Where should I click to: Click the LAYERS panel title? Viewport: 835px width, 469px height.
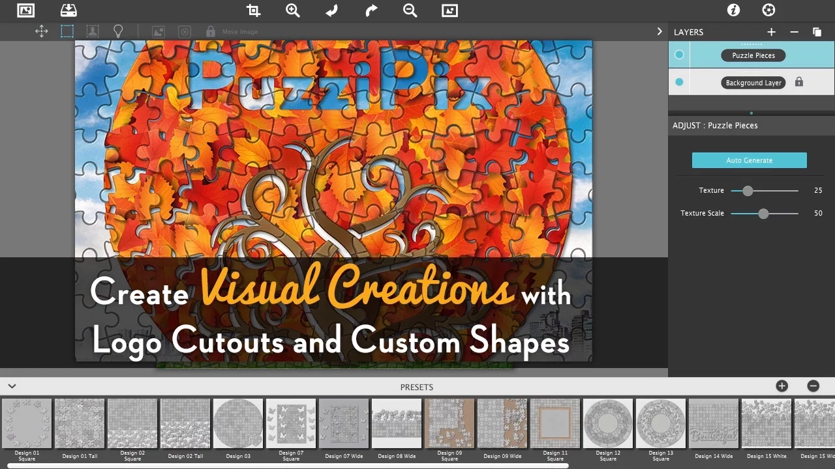coord(688,32)
